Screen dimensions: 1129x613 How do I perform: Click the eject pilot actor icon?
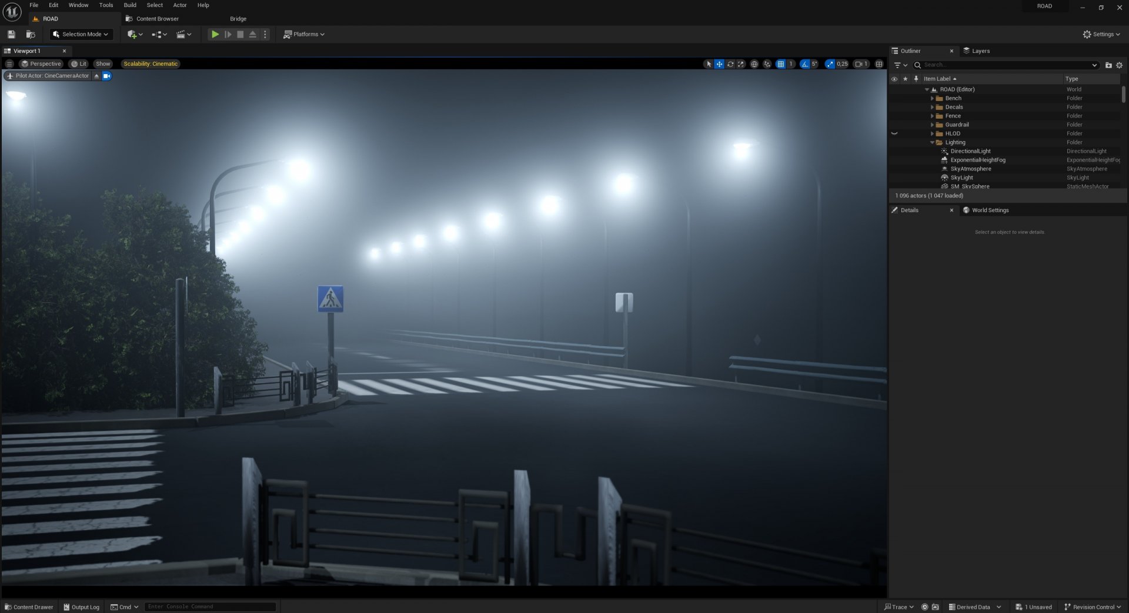pos(96,76)
